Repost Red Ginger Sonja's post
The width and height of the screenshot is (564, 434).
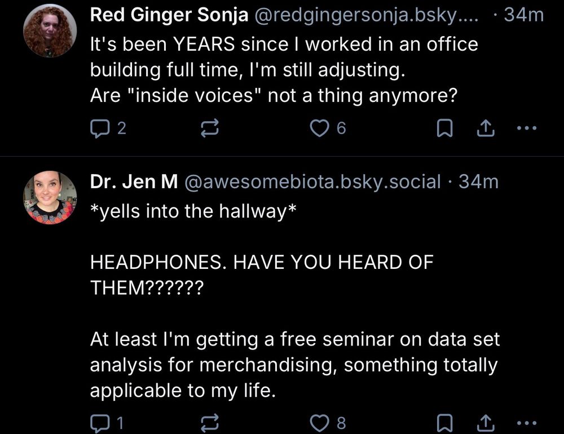coord(210,129)
